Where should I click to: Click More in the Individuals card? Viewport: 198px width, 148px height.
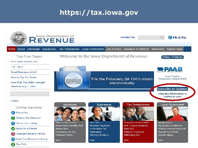tap(58, 140)
